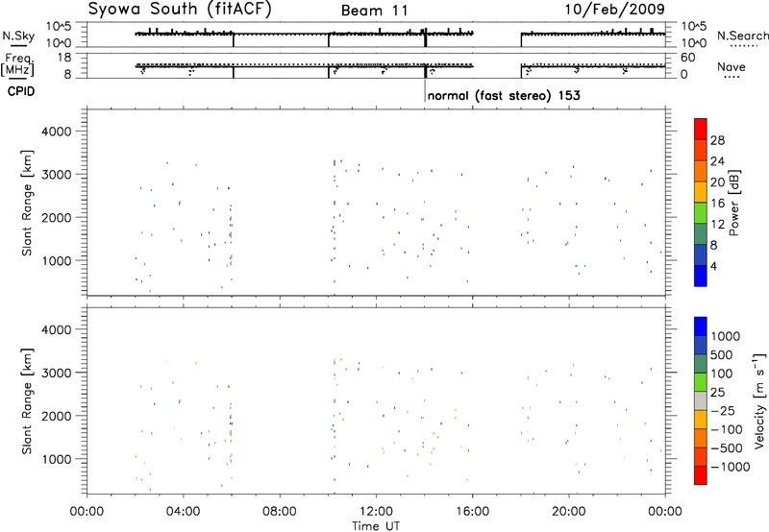Screen dimensions: 769x532
Task: Click the '1000' tick on Velocity colorbar
Action: (726, 336)
